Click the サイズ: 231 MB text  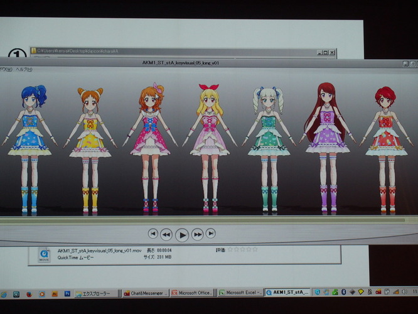[158, 257]
